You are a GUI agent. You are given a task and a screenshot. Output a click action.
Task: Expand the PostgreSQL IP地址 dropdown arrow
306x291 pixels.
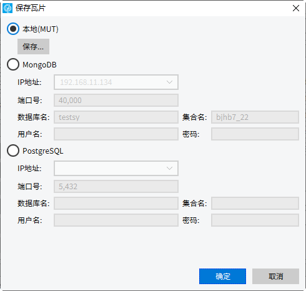(169, 168)
